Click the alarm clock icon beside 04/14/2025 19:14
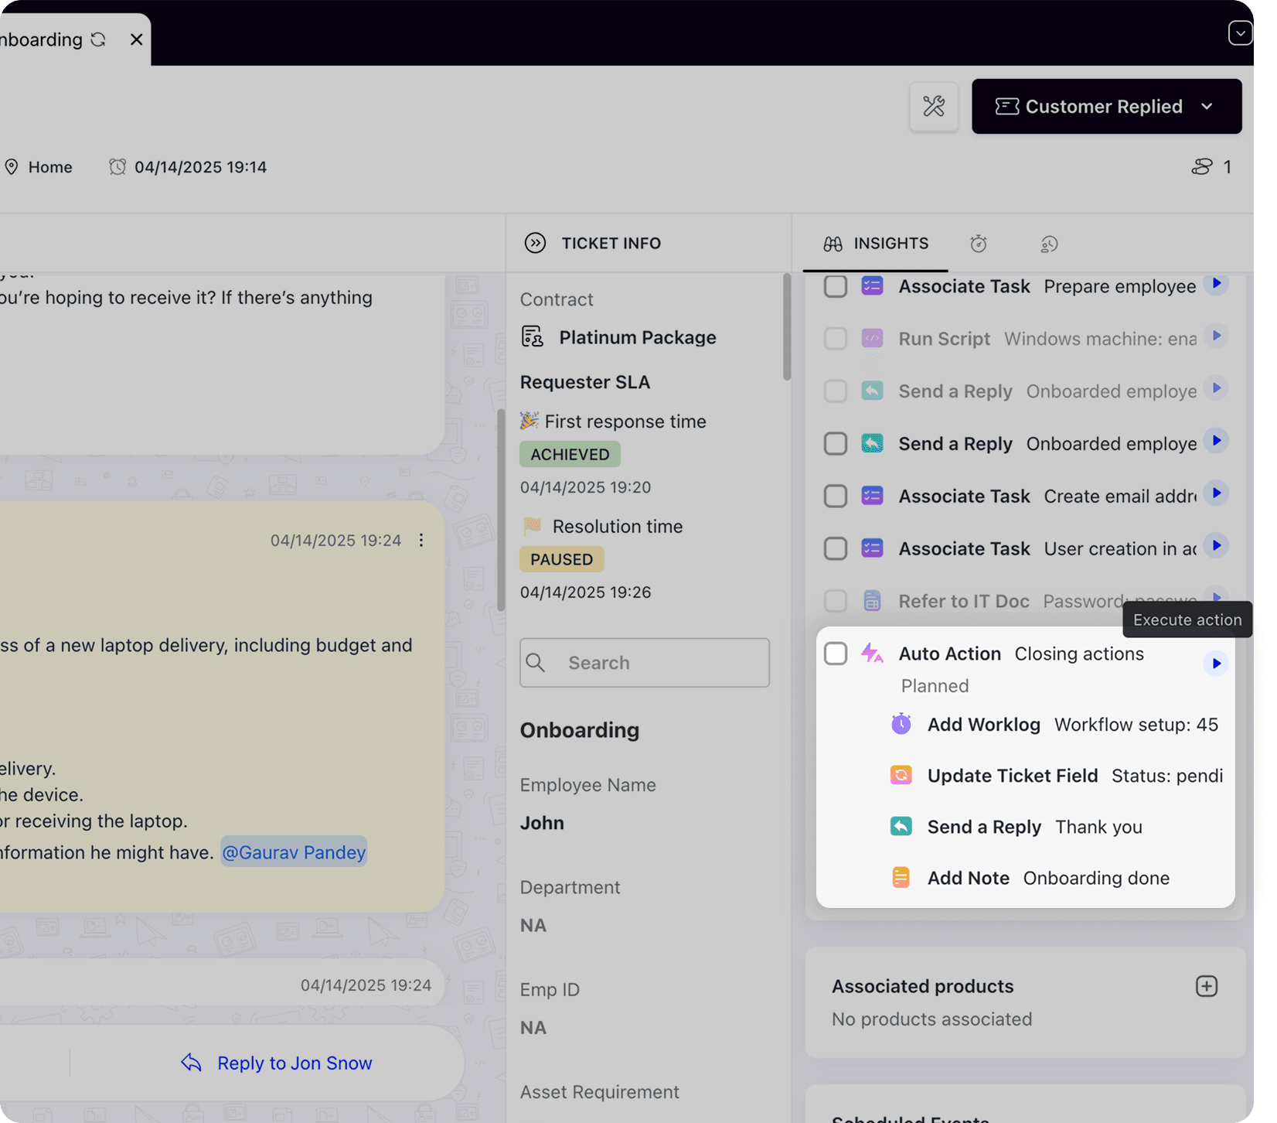Image resolution: width=1277 pixels, height=1123 pixels. (117, 167)
